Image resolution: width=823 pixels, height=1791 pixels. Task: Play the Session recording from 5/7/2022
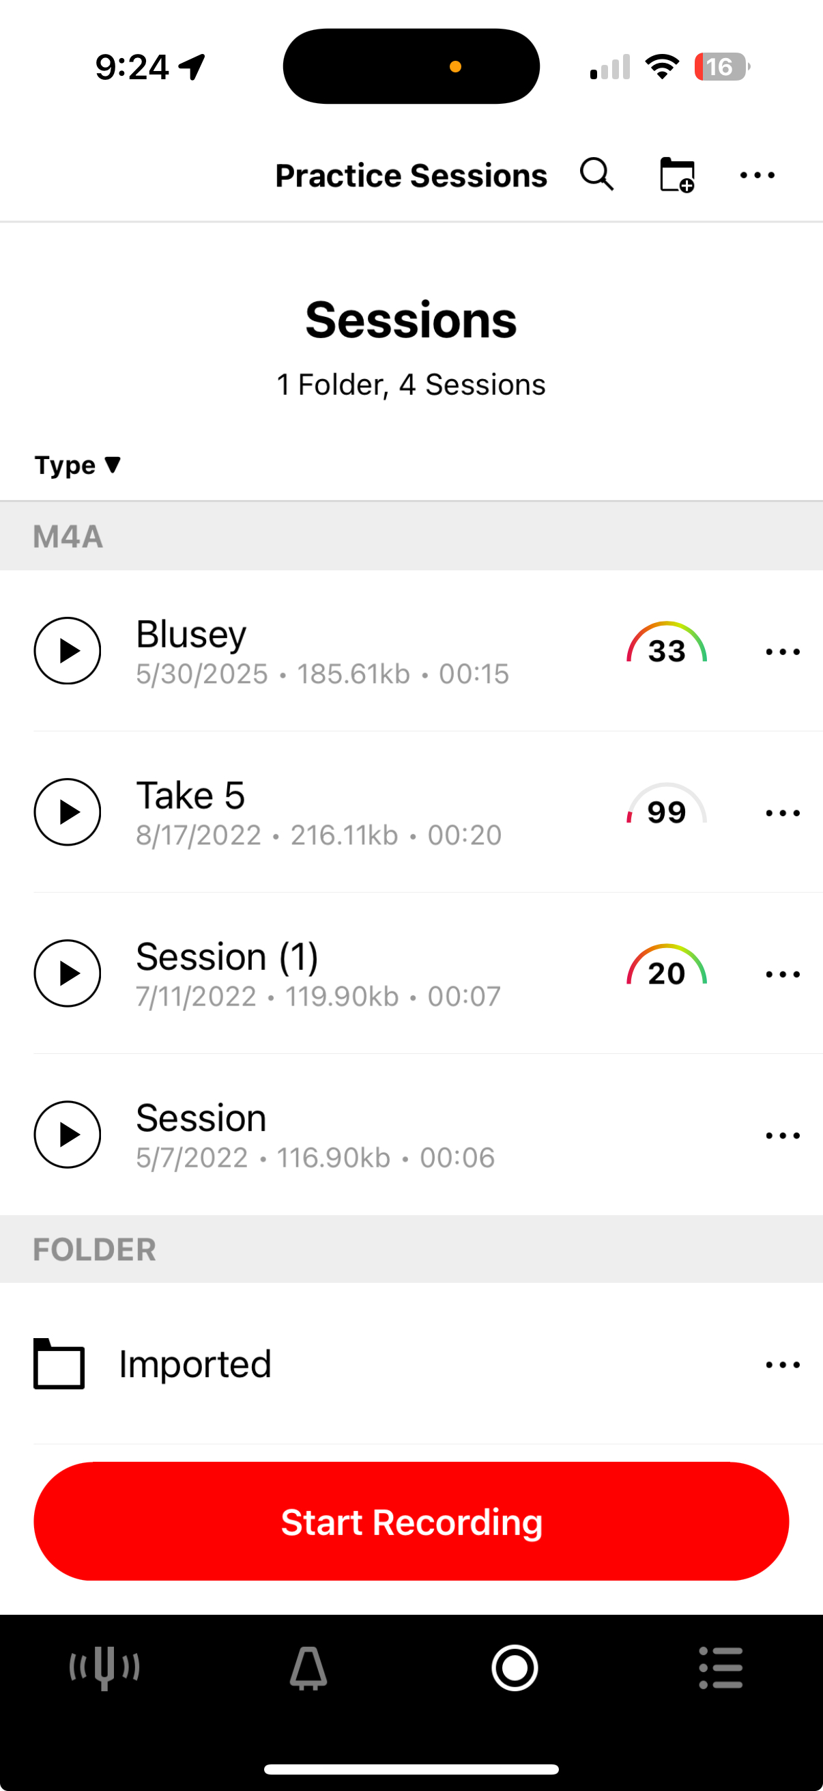click(68, 1135)
